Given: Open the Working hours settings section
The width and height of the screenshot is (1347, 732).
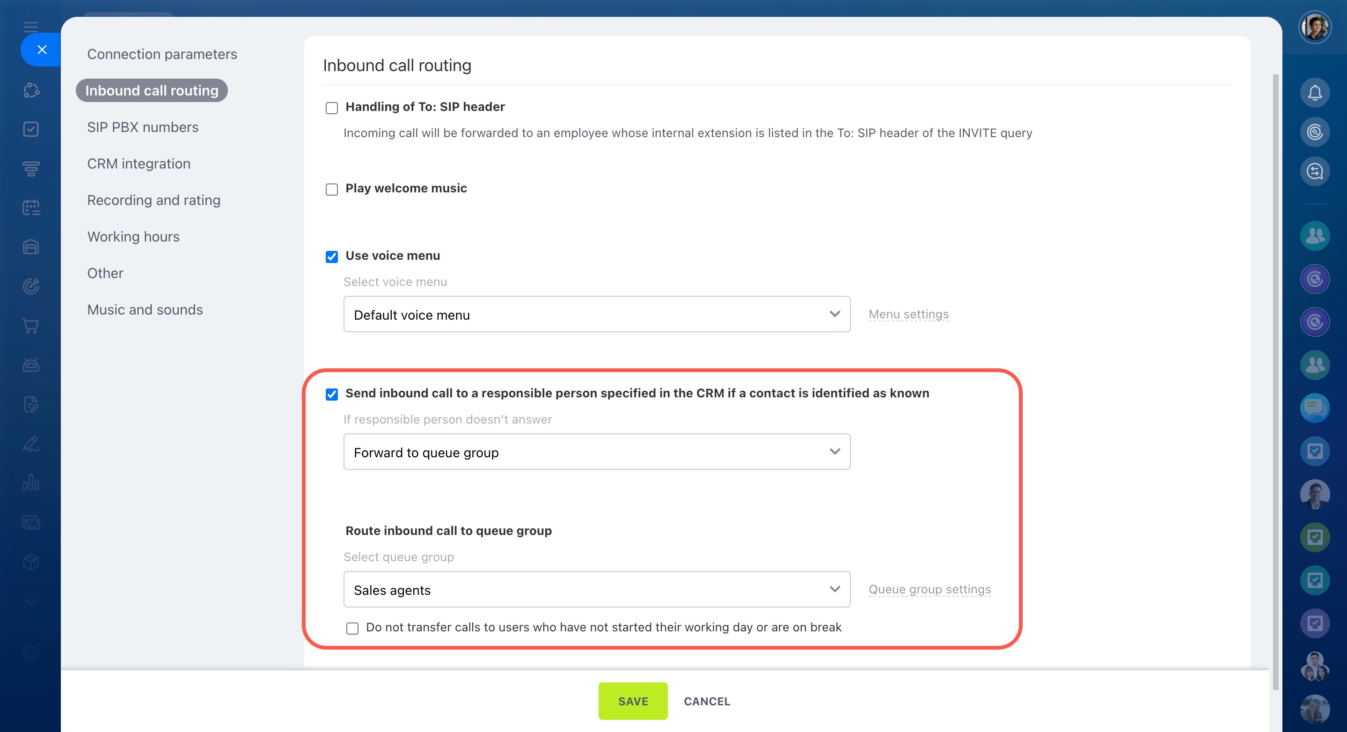Looking at the screenshot, I should pos(133,237).
